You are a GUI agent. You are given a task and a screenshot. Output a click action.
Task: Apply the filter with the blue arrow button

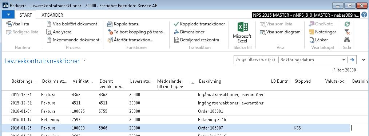coord(352,60)
